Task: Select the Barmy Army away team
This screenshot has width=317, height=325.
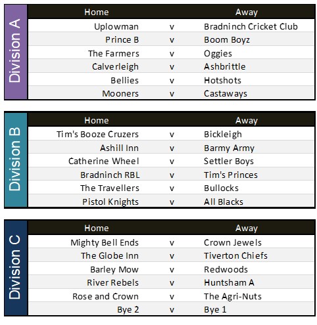Action: [x=229, y=148]
